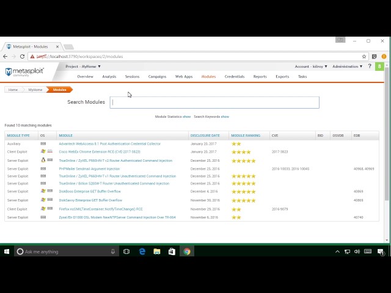The width and height of the screenshot is (391, 293).
Task: Launch Microsoft Edge from the taskbar
Action: pyautogui.click(x=142, y=251)
